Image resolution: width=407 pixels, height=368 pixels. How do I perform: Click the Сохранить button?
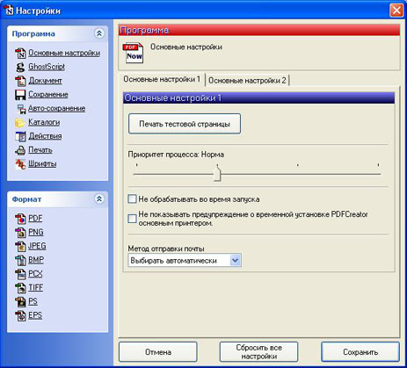coord(360,352)
